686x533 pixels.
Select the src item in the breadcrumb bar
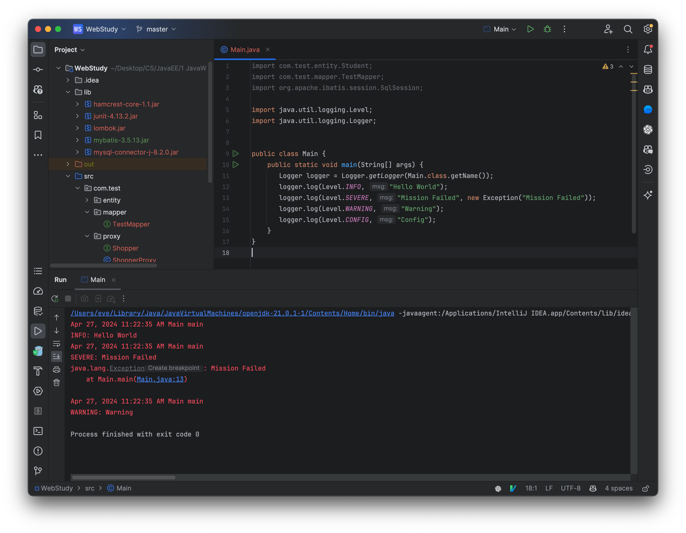pyautogui.click(x=90, y=488)
